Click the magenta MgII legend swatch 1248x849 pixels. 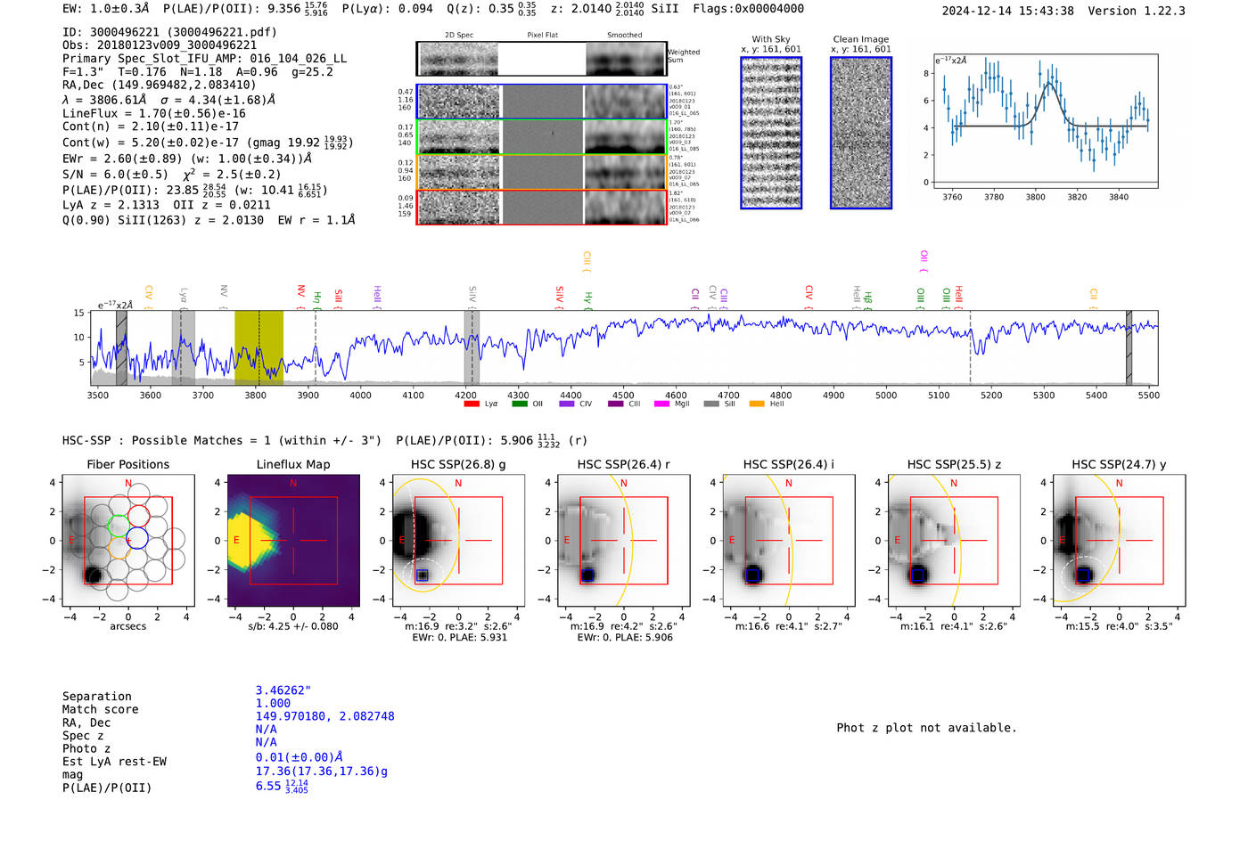(x=662, y=404)
